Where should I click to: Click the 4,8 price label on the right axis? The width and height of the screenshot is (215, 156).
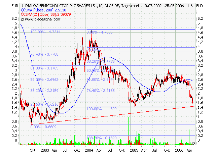[x=200, y=28]
